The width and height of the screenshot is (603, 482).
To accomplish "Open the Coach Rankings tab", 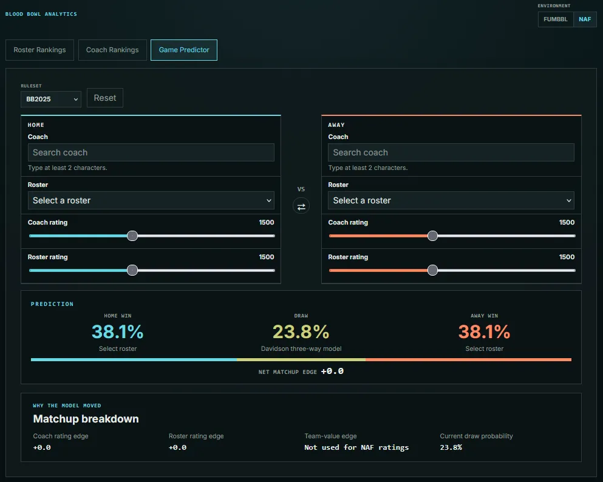I will [112, 50].
